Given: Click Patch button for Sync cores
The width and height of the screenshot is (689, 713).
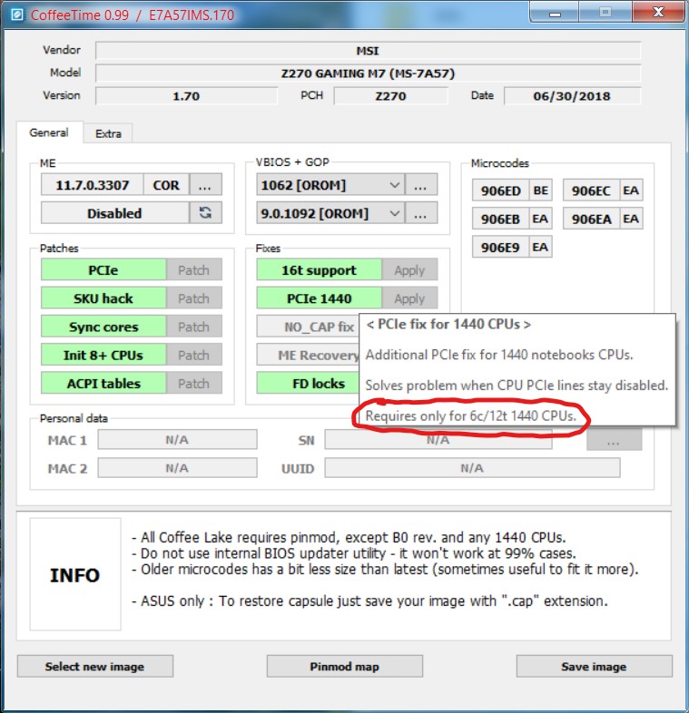Looking at the screenshot, I should 194,327.
